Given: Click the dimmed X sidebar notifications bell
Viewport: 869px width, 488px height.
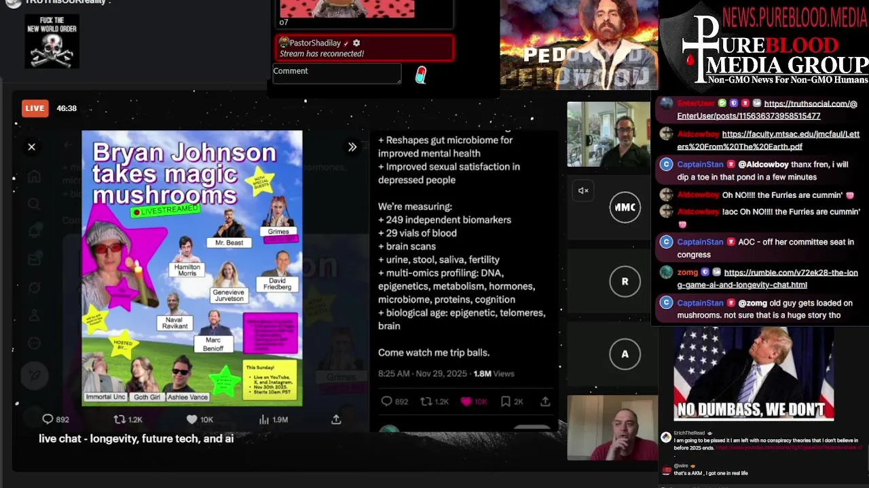Looking at the screenshot, I should tap(34, 232).
